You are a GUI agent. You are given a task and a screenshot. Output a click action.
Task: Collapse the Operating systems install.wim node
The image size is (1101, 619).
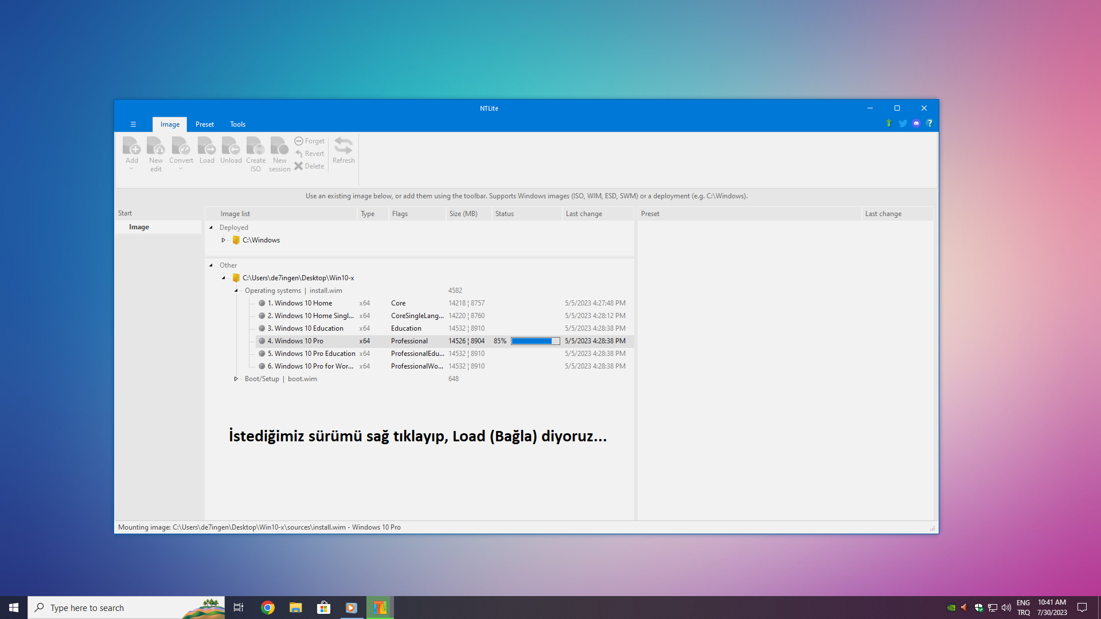tap(236, 291)
